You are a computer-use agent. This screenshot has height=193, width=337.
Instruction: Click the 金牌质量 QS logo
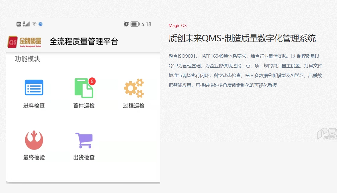(x=25, y=42)
